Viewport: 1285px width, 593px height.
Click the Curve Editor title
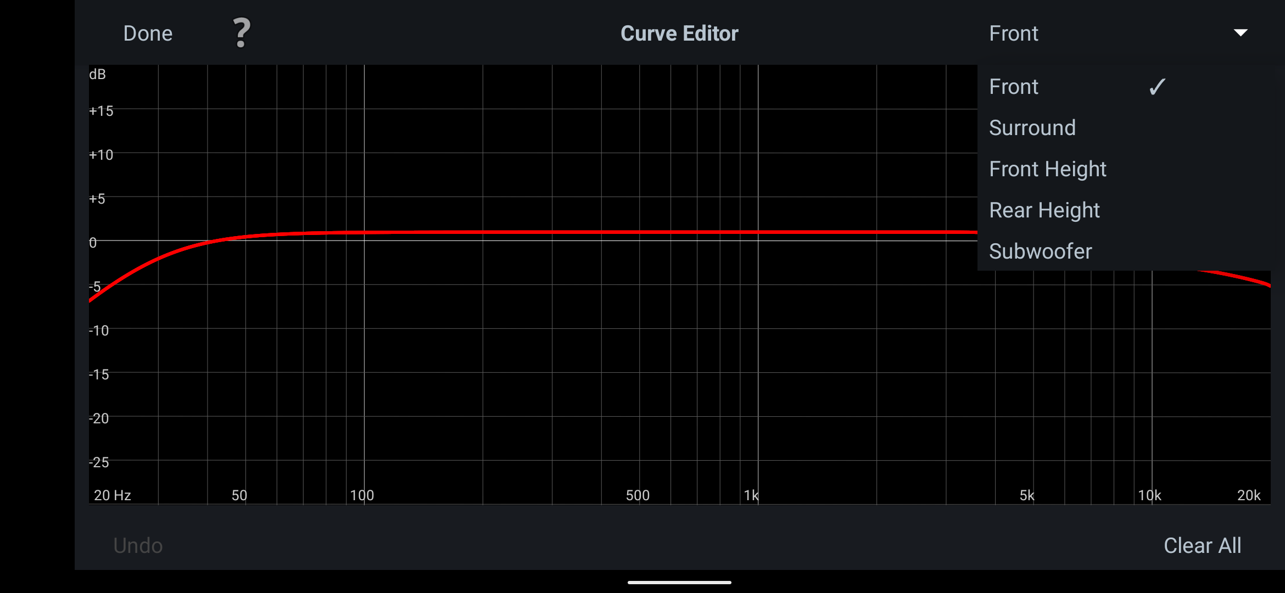679,33
